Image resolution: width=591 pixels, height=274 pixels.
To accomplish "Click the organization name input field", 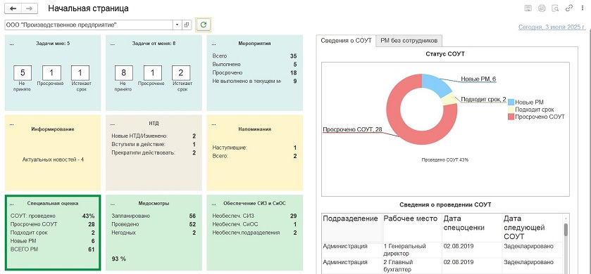I will point(89,25).
